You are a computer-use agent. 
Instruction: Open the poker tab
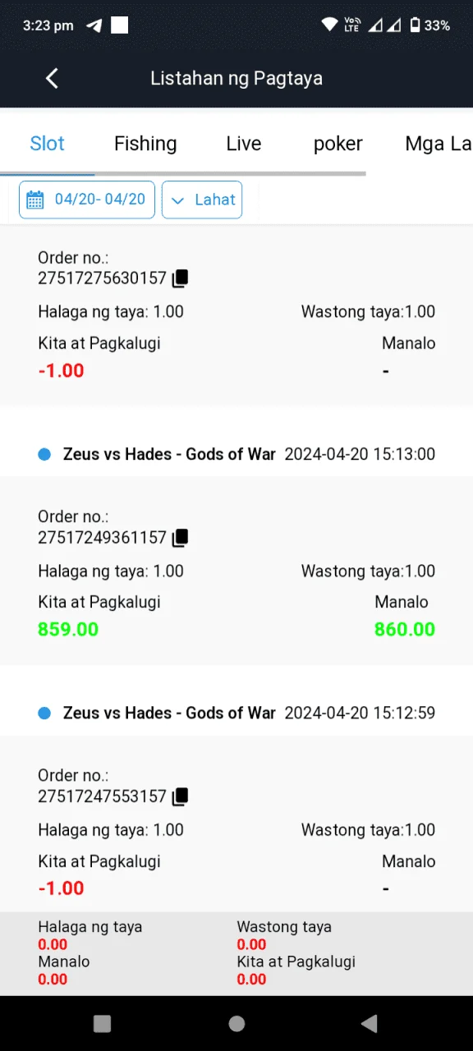[338, 145]
